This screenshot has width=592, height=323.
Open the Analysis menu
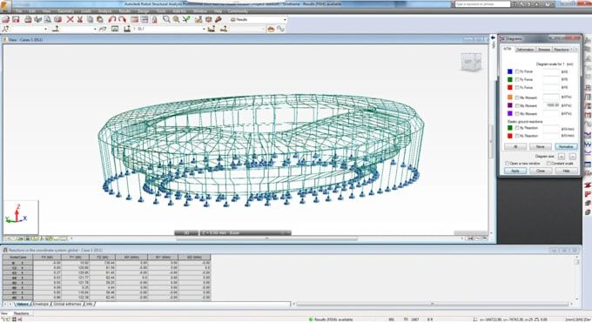104,11
